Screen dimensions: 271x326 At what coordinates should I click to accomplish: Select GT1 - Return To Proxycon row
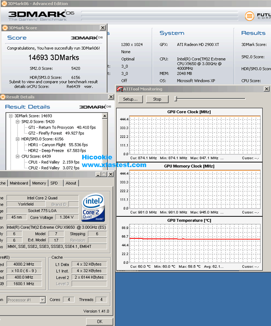[62, 127]
